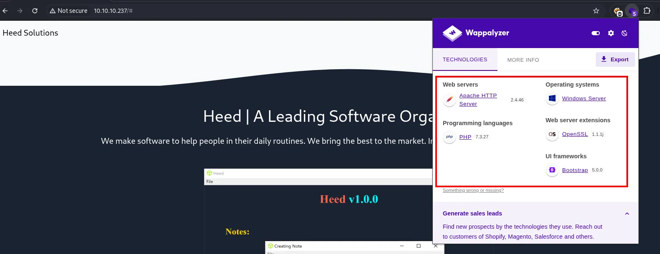Click the Operating systems category heading

(x=572, y=85)
